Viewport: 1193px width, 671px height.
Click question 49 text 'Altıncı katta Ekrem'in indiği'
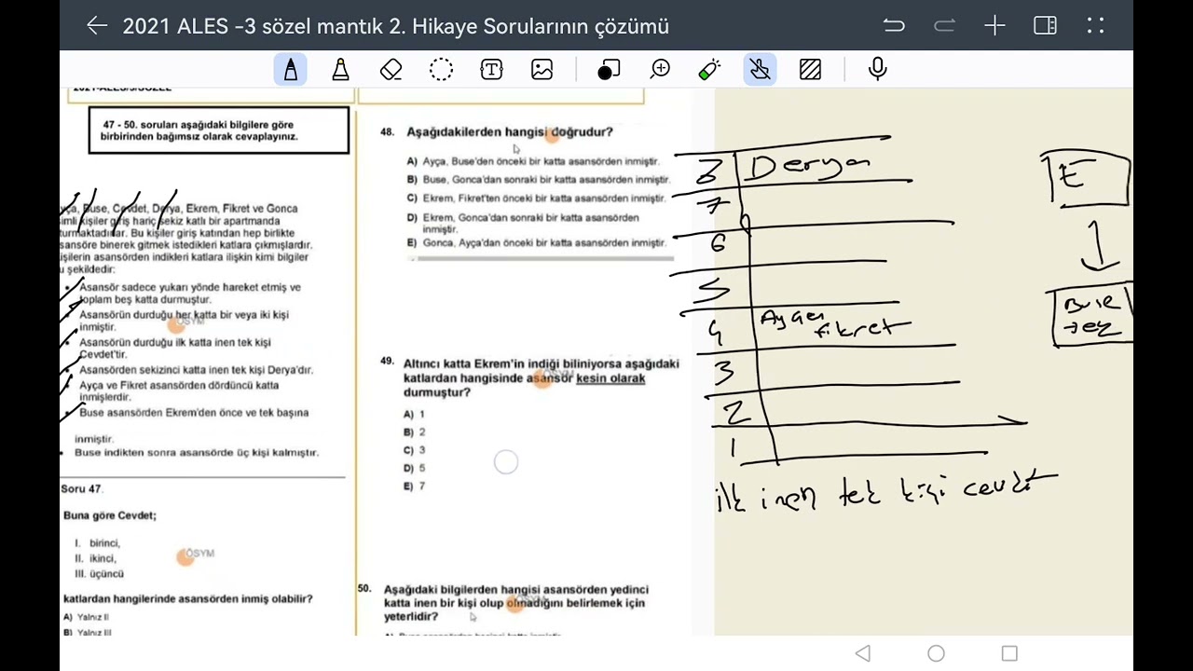tap(541, 377)
